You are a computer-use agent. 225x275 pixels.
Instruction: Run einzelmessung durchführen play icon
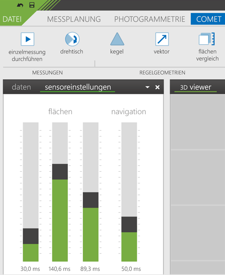click(27, 39)
